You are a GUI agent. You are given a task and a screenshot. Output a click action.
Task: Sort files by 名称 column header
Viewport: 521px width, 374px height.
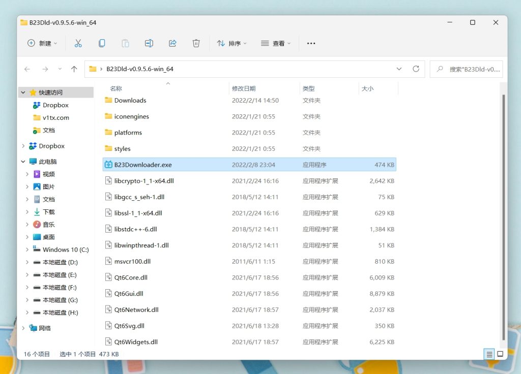tap(116, 88)
